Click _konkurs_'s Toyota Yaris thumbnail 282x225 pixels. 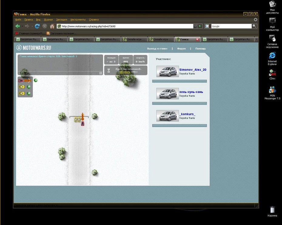coord(168,116)
